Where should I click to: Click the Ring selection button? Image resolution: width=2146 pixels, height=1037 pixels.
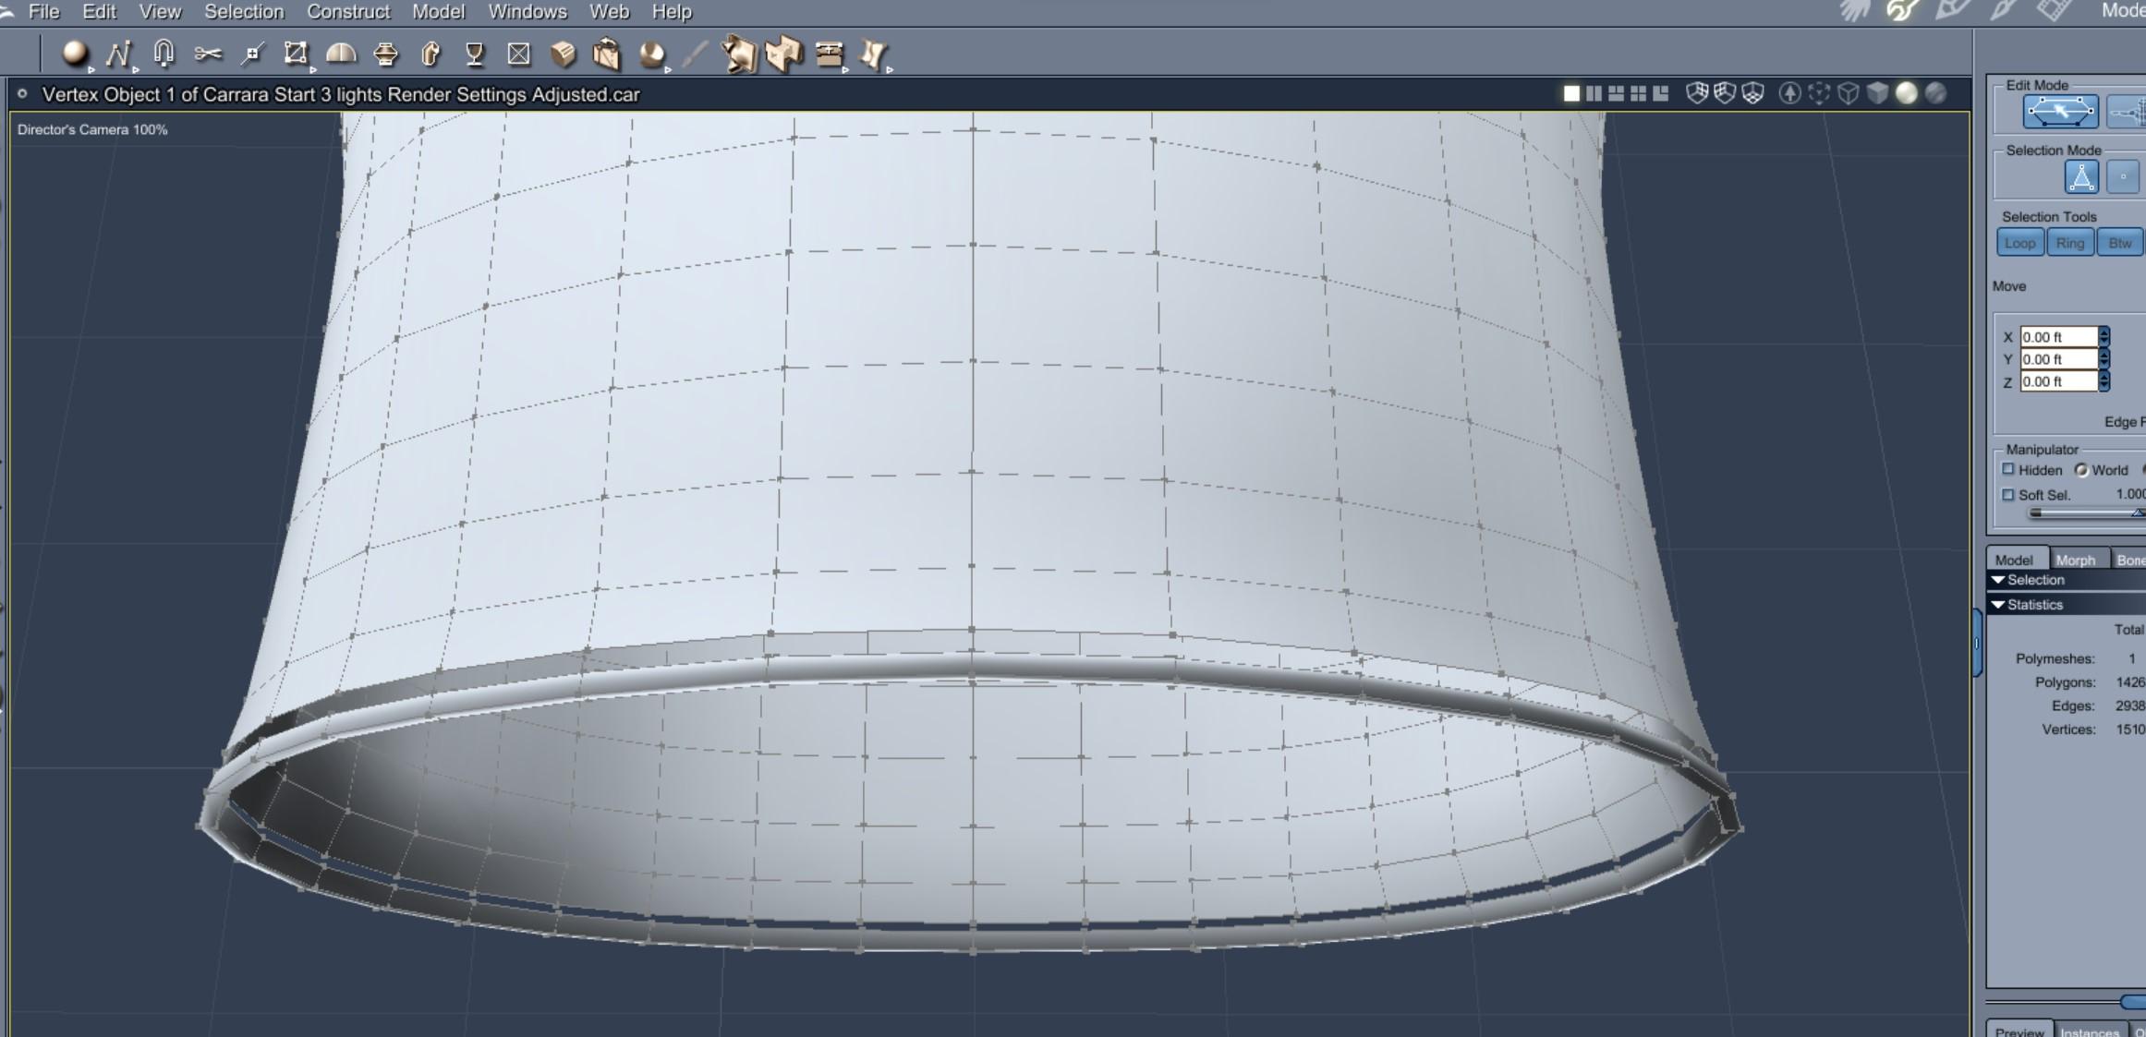(x=2069, y=243)
